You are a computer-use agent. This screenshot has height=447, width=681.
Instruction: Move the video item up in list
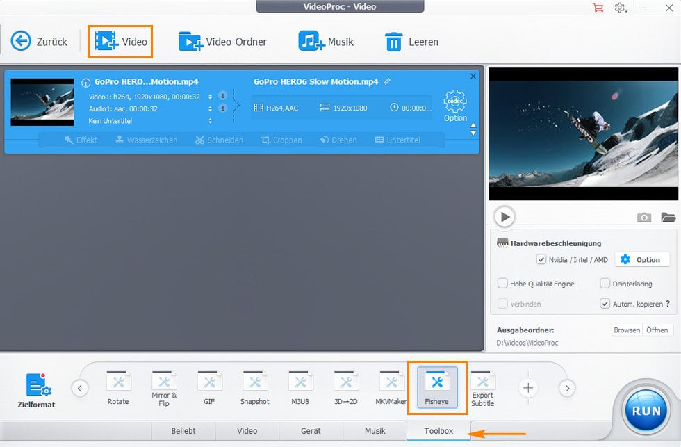tap(473, 126)
